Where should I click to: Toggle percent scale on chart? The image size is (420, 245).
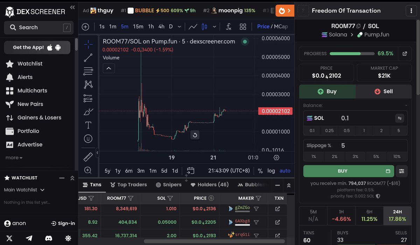coord(260,171)
